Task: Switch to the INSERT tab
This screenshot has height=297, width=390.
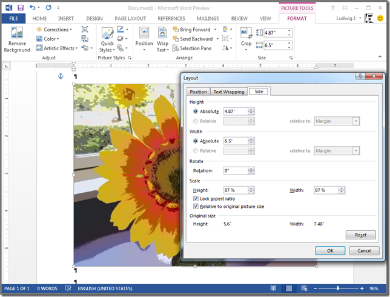Action: coord(66,18)
